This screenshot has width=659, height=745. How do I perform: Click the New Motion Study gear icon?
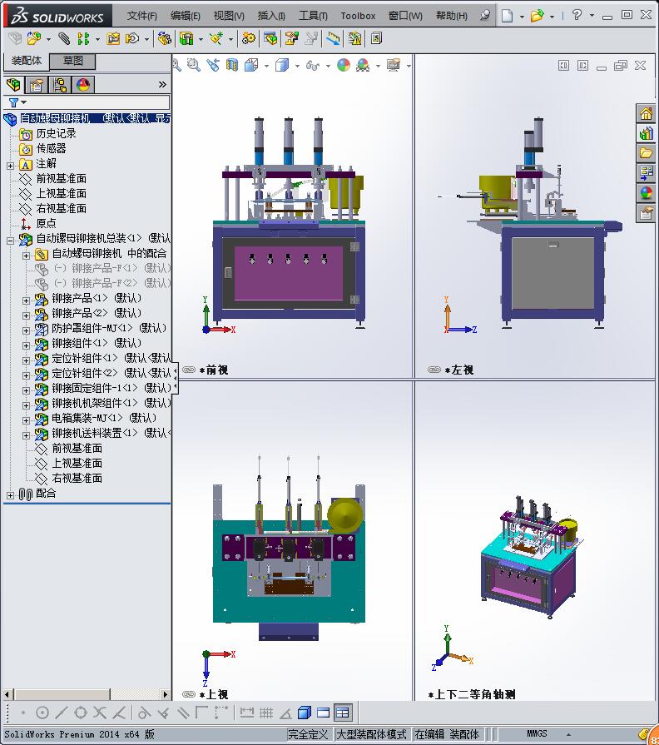pyautogui.click(x=248, y=38)
